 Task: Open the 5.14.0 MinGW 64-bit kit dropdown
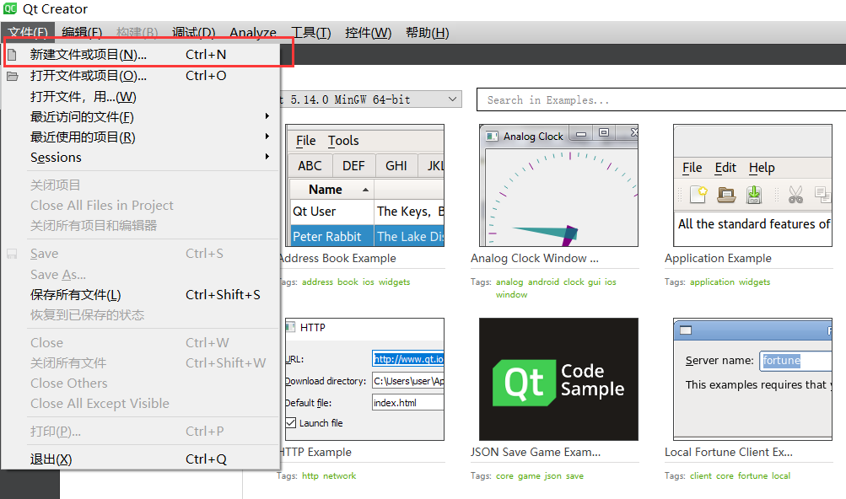tap(450, 99)
